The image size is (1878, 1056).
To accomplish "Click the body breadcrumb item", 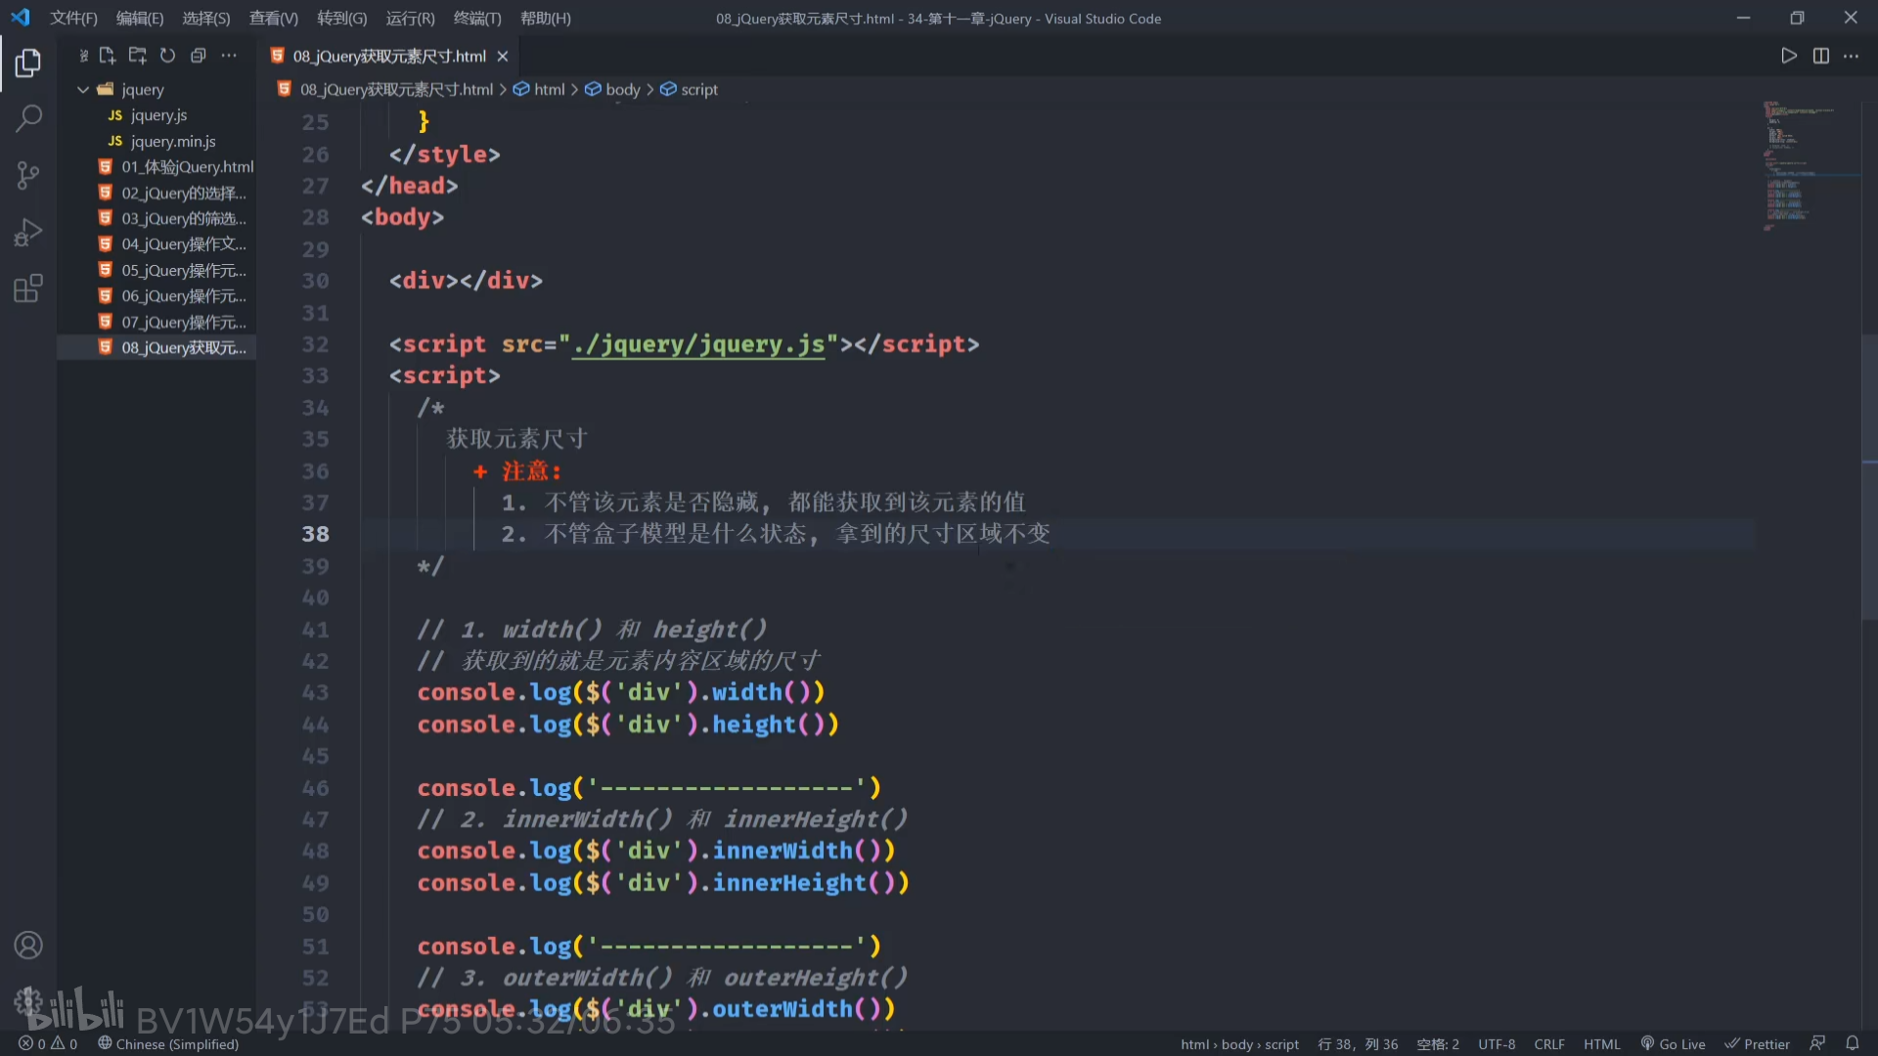I will click(622, 89).
